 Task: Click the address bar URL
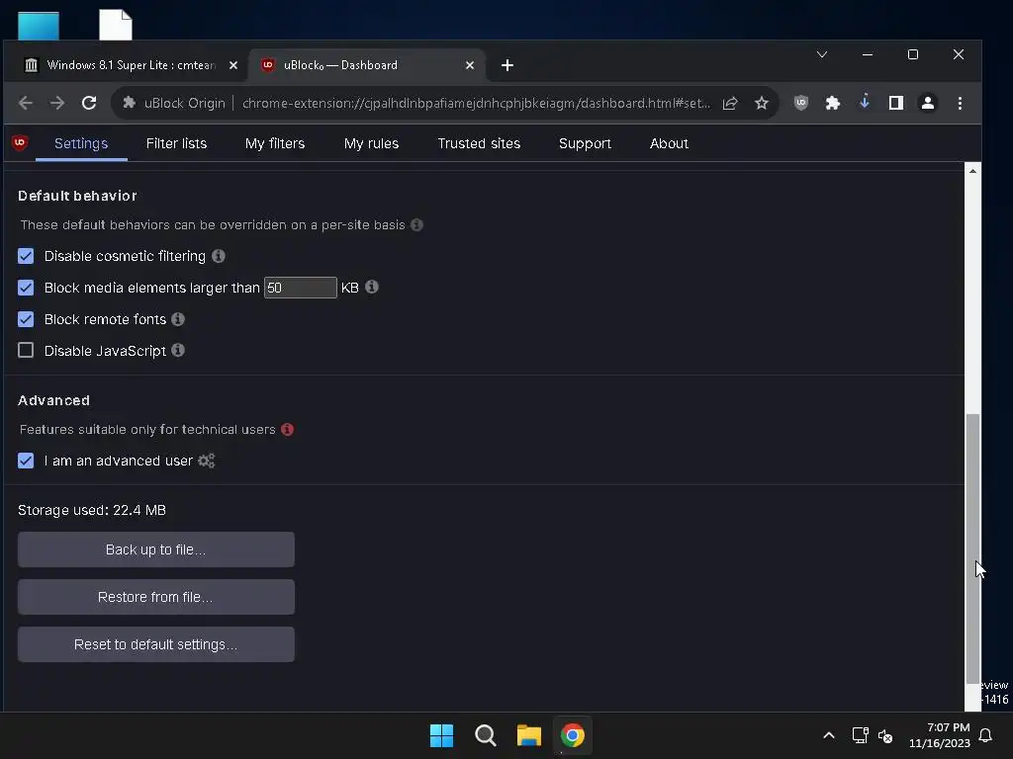point(476,103)
